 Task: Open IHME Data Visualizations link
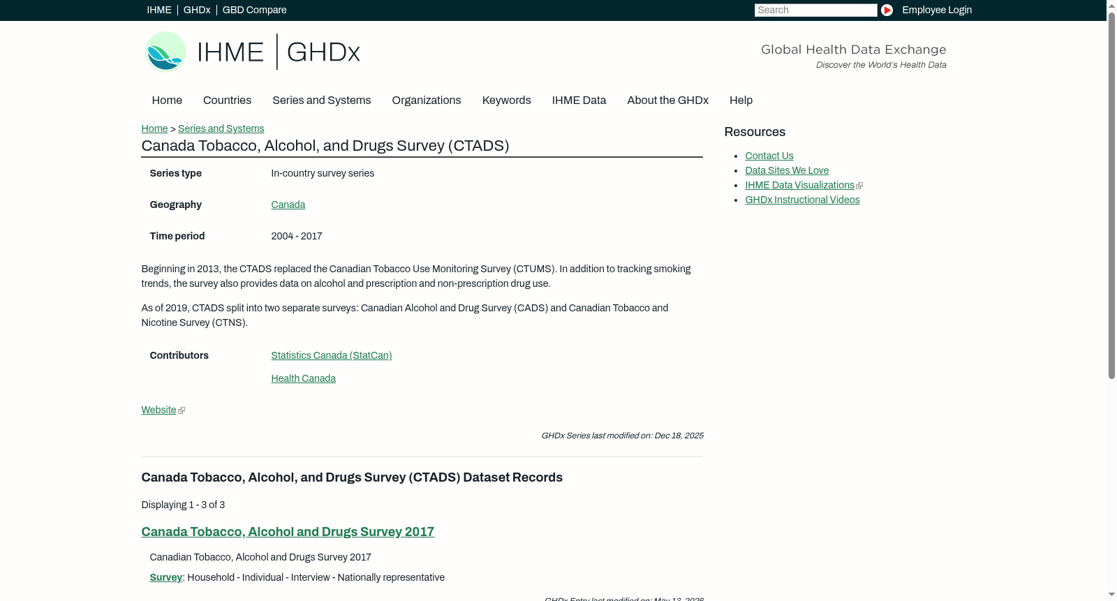point(799,185)
